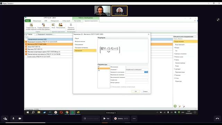Click in the Название input field

pos(137,69)
